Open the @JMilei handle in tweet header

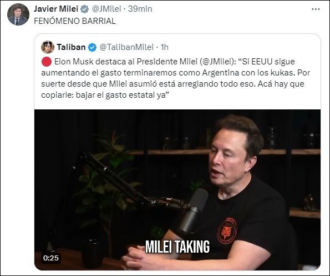point(107,9)
